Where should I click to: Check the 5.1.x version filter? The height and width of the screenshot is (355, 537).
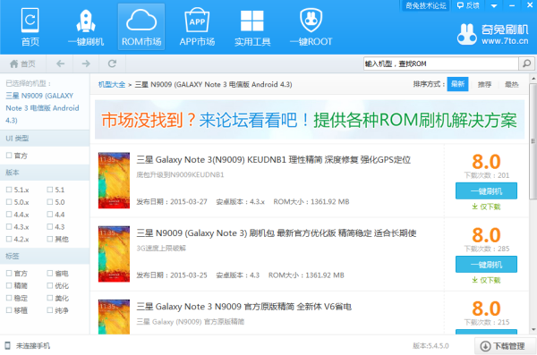point(9,190)
